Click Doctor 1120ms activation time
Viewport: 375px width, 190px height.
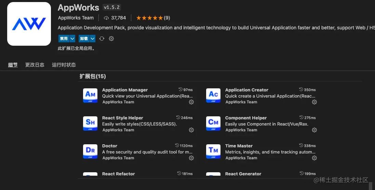click(x=184, y=146)
